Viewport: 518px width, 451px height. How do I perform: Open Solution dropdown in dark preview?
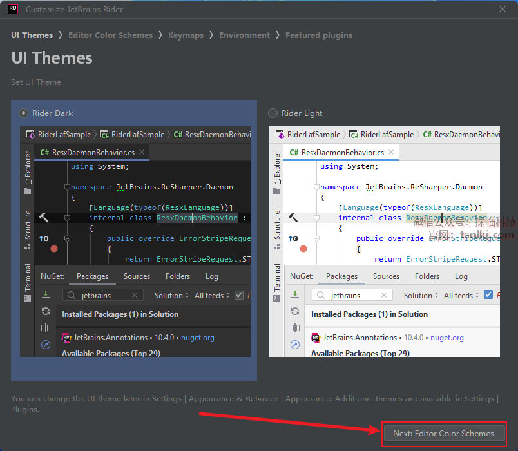[172, 295]
